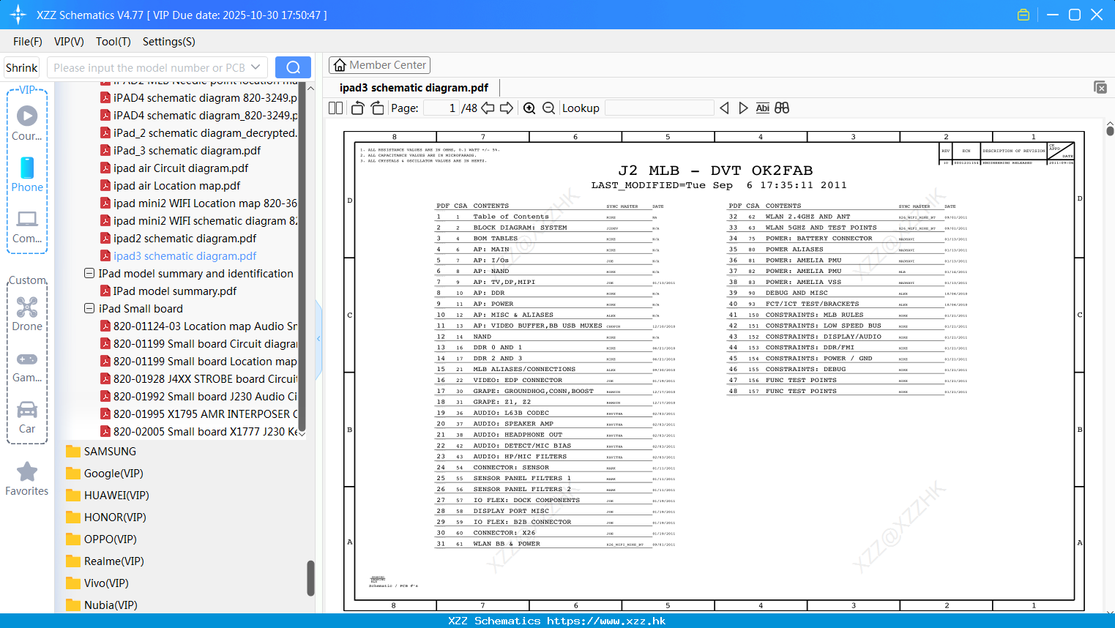Click the binoculars search icon
1115x628 pixels.
(782, 108)
